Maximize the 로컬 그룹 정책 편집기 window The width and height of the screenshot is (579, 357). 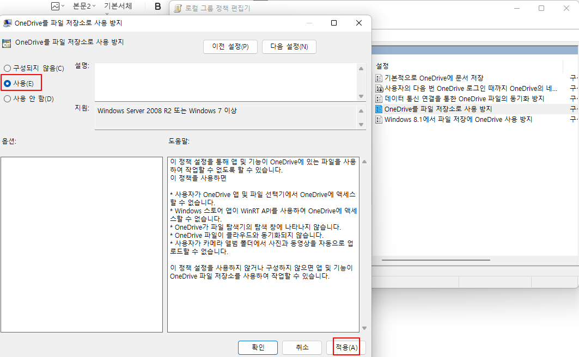pos(541,8)
